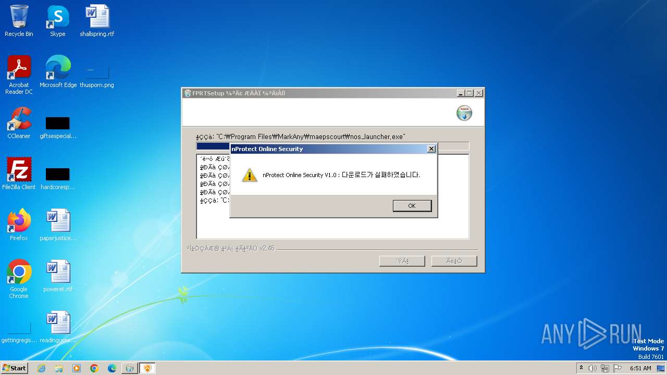Click OK in nProtect Online Security dialog
The width and height of the screenshot is (667, 375).
[x=412, y=206]
